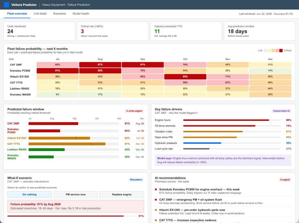
Task: Select the Replace engine action
Action: [x=122, y=194]
